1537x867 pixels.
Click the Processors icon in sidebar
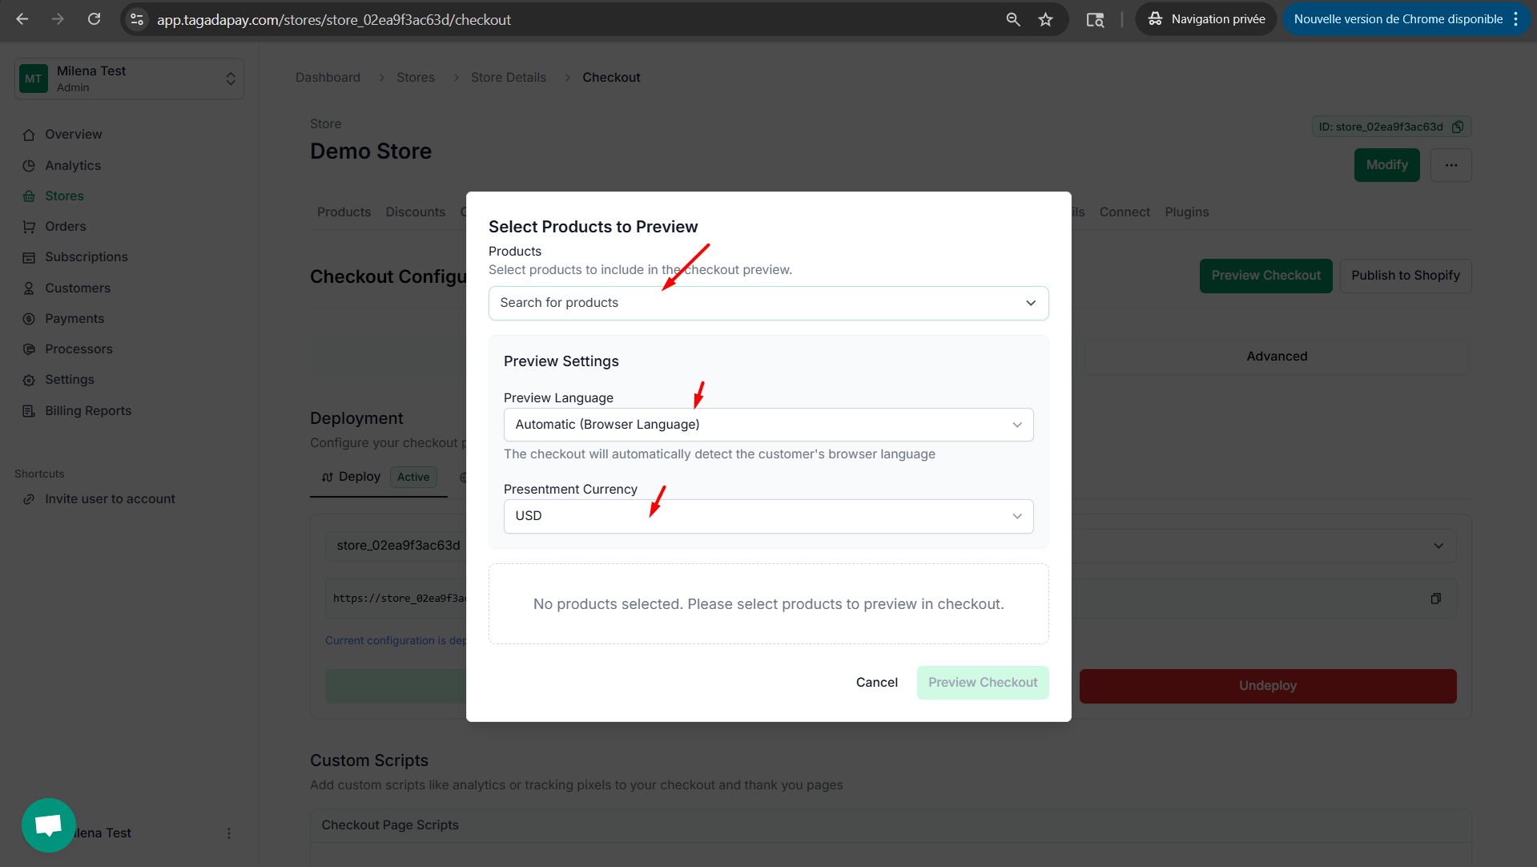click(x=29, y=349)
